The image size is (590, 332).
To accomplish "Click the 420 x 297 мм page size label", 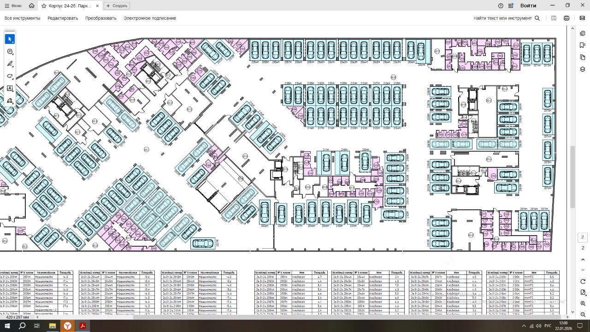I will click(18, 317).
